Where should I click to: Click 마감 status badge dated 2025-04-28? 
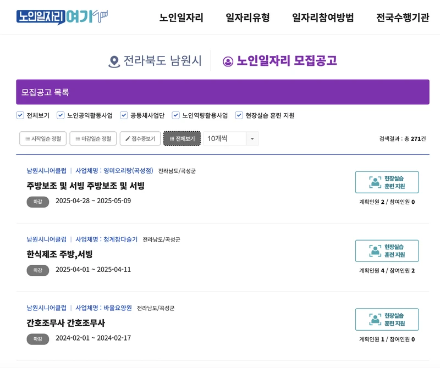38,202
